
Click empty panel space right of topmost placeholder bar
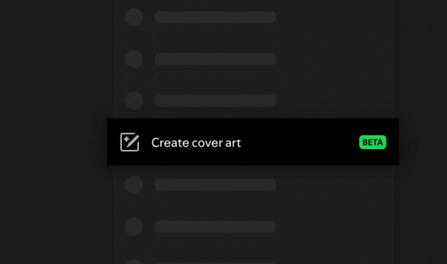pos(335,17)
